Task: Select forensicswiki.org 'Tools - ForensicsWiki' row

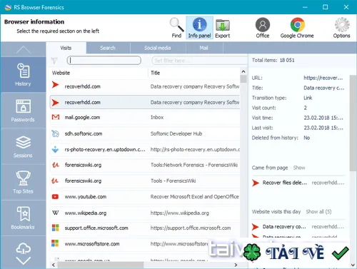Action: 145,181
